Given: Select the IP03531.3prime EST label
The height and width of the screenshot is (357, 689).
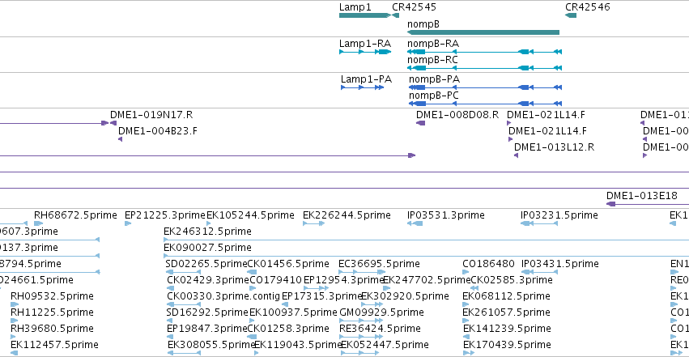Looking at the screenshot, I should 446,215.
